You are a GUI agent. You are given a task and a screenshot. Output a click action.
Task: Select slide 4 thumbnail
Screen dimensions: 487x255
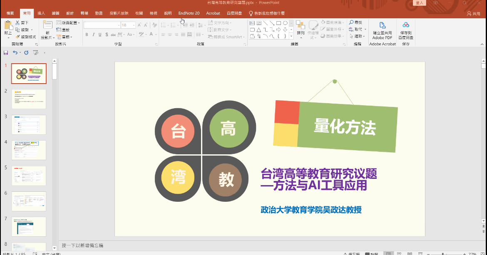(29, 150)
